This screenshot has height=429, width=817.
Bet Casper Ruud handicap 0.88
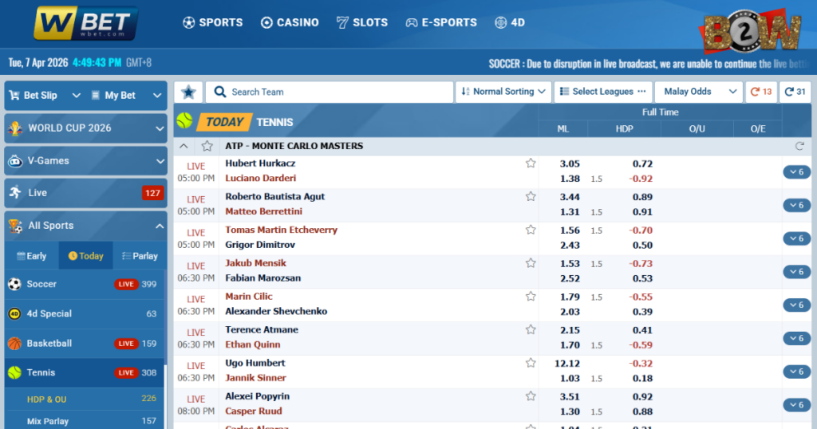pyautogui.click(x=642, y=411)
